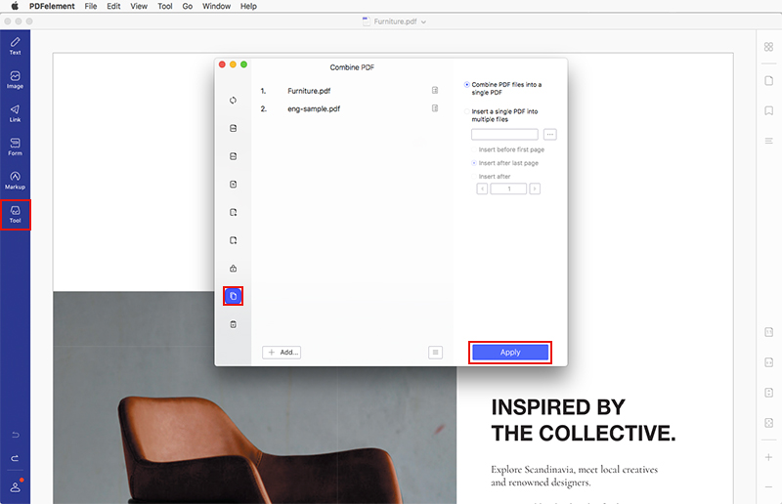The image size is (782, 504).
Task: Click the browse '...' button beside file field
Action: coord(550,134)
